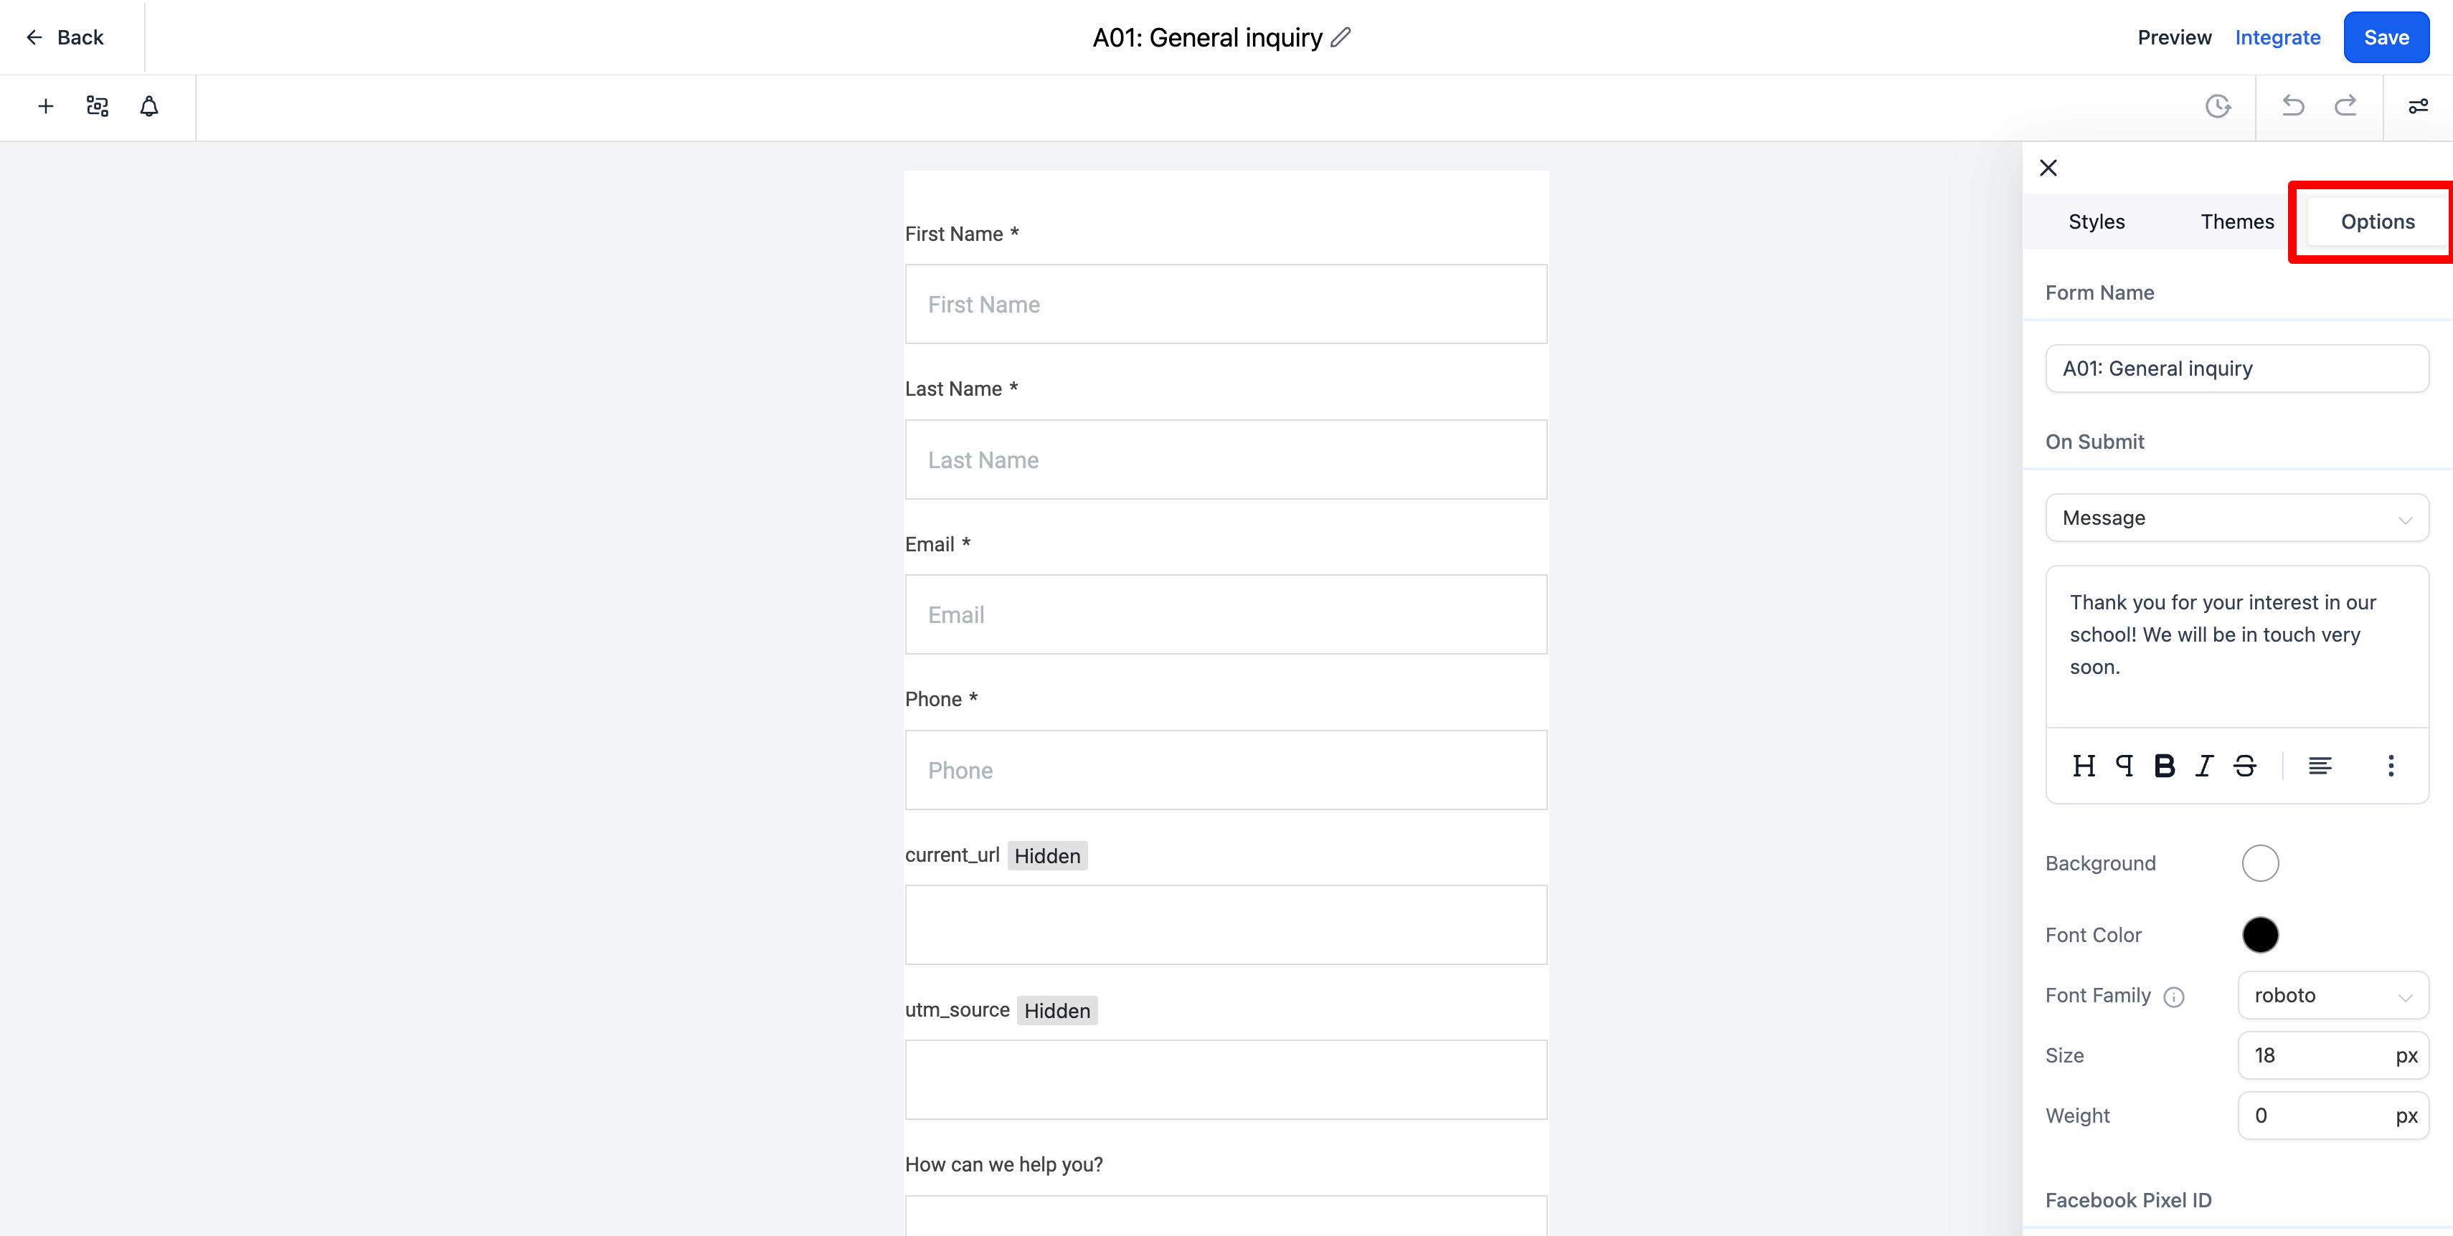Switch to the Styles tab
The image size is (2453, 1236).
coord(2096,222)
